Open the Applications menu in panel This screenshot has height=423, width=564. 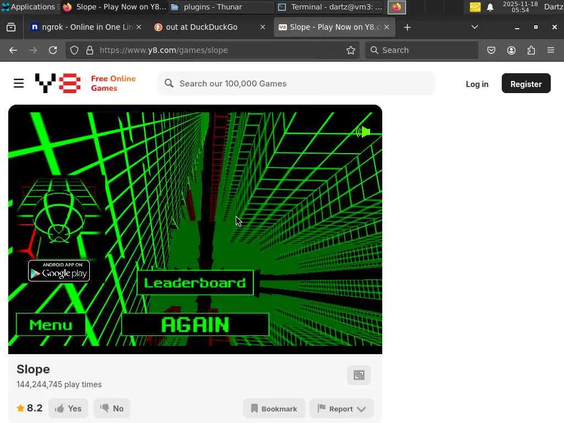30,7
